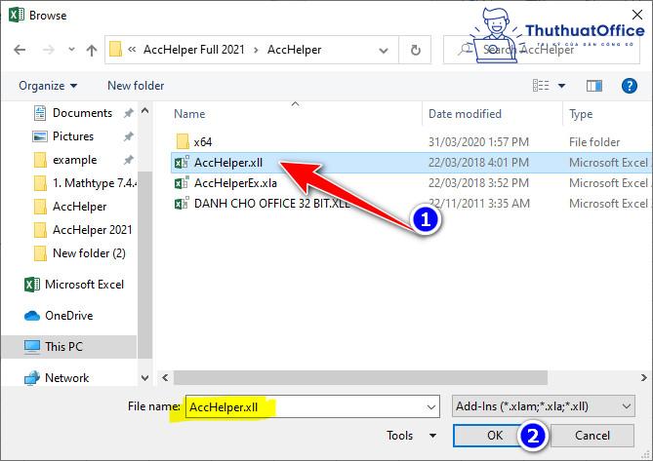Open the Add-Ins file type filter dropdown
653x461 pixels.
543,406
